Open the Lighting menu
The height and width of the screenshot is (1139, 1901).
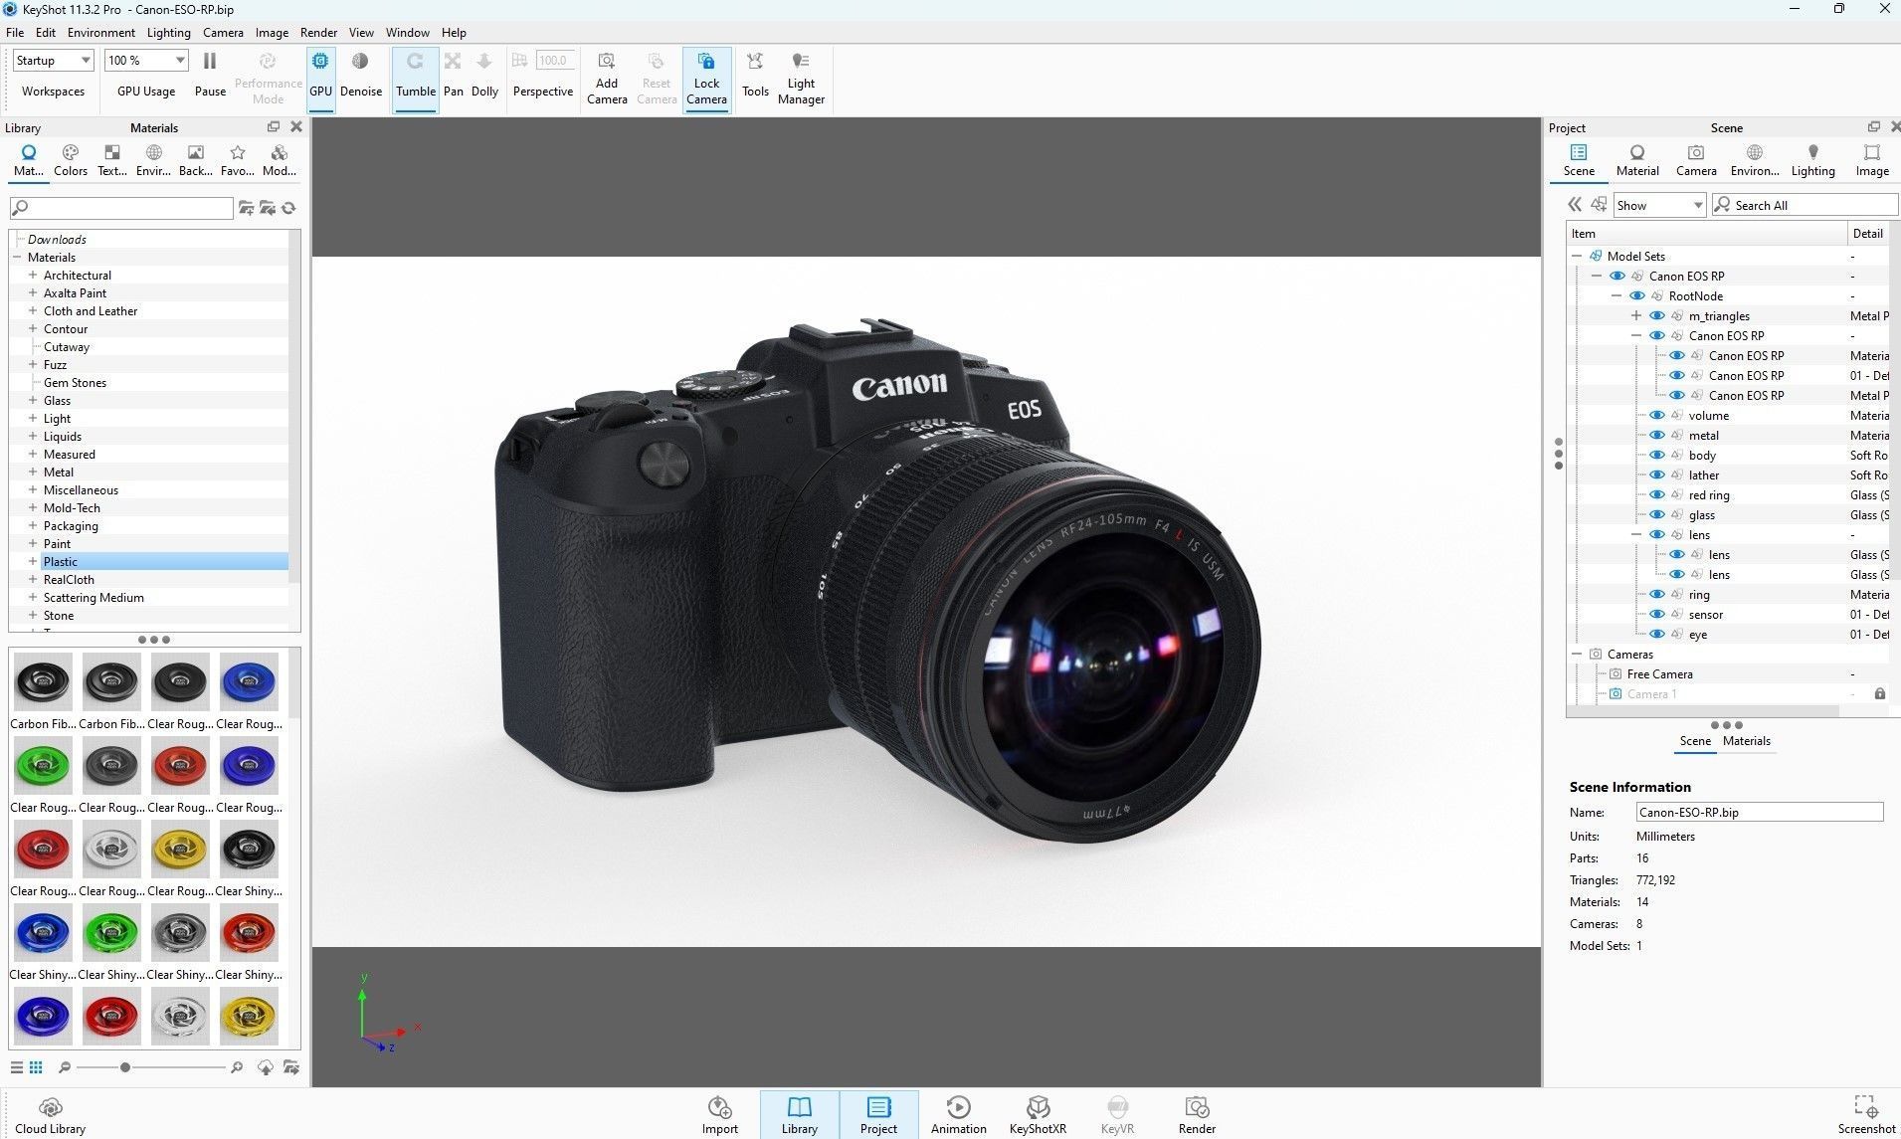pos(168,33)
